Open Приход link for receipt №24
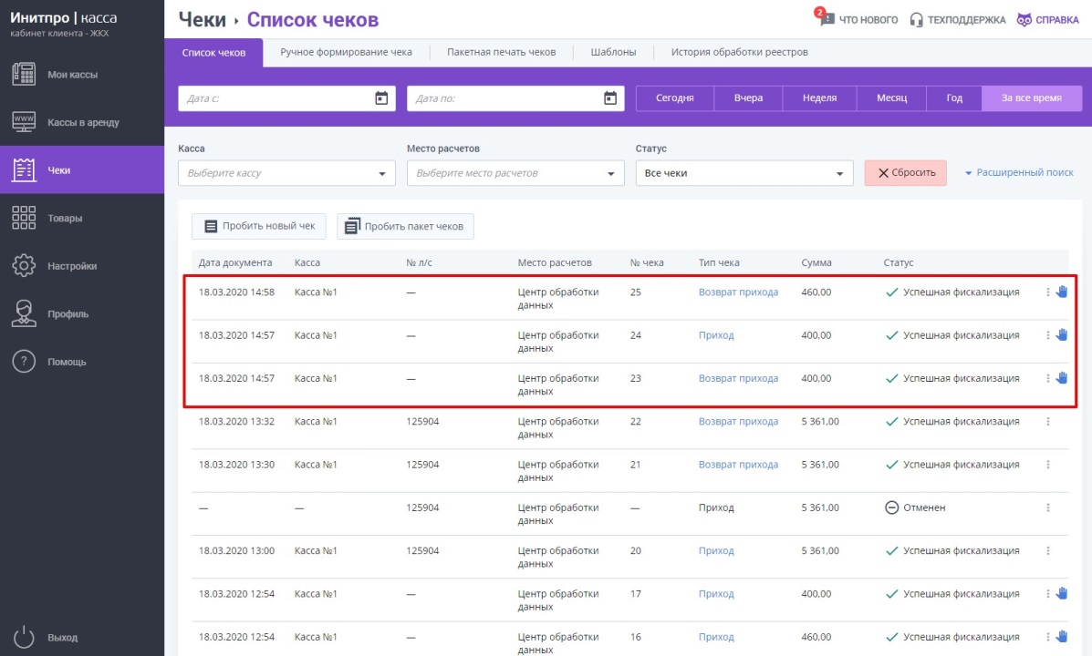The image size is (1092, 656). (716, 335)
